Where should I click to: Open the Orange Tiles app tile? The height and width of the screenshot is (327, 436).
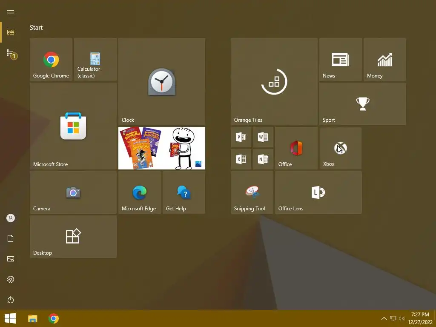(274, 82)
